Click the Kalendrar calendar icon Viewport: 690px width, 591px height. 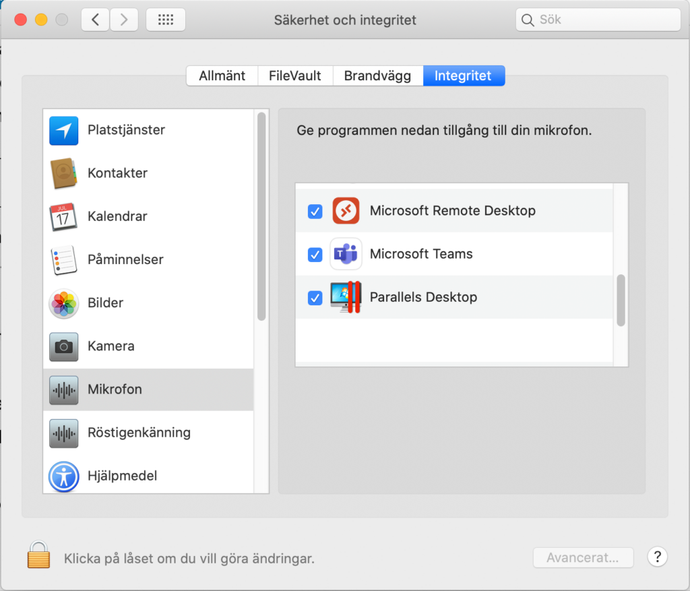[63, 216]
